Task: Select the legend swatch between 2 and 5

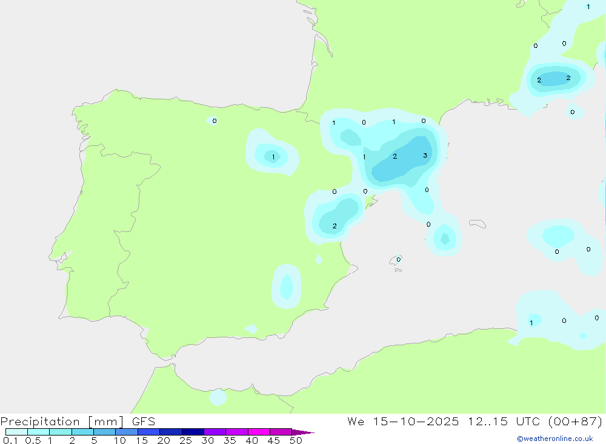Action: pos(82,432)
